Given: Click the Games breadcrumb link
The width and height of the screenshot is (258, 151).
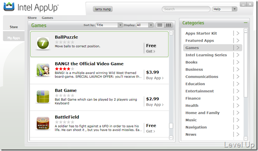Looking at the screenshot, I should coord(47,18).
